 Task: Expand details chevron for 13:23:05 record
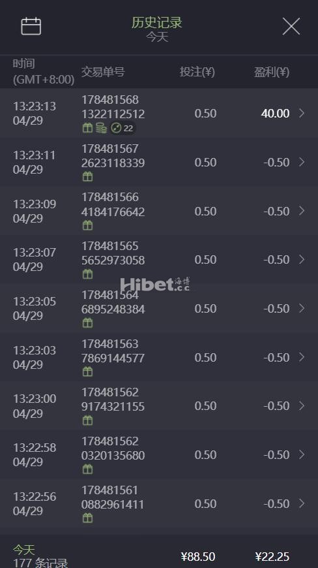[302, 308]
